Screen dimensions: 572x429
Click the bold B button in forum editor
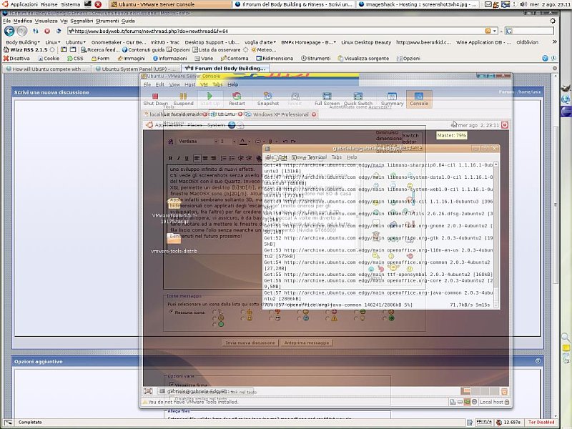tap(170, 158)
